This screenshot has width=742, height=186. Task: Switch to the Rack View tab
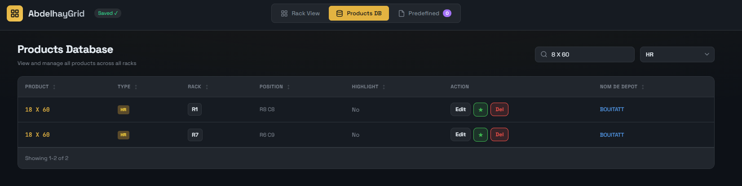tap(300, 13)
